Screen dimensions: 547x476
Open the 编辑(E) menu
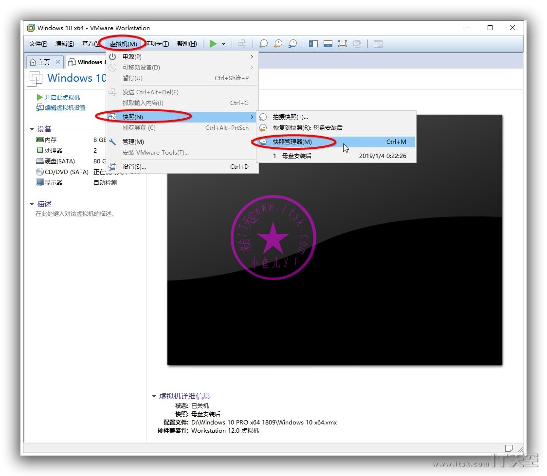[65, 44]
